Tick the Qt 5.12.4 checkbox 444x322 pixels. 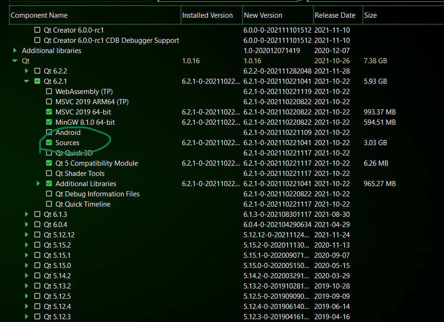pos(37,306)
